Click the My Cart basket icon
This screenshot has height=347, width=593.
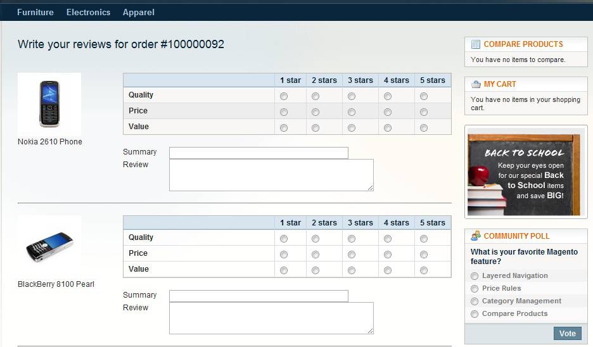pyautogui.click(x=475, y=84)
